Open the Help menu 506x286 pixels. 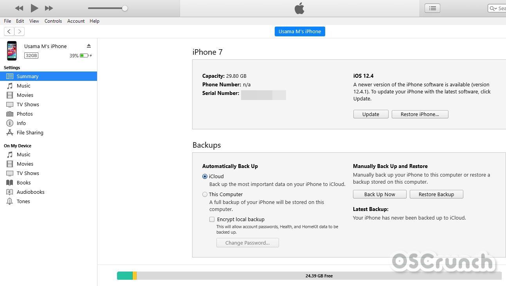click(x=94, y=21)
